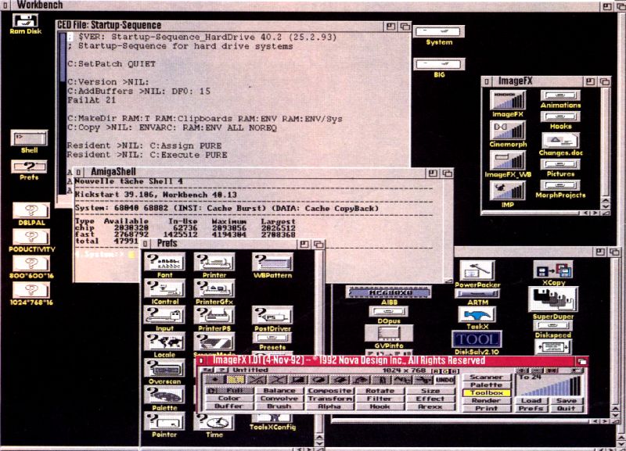Screen dimensions: 626x451
Task: Open the DOpus drawer icon
Action: [x=389, y=311]
